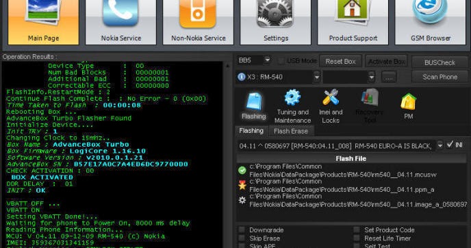This screenshot has height=248, width=471.
Task: Click the 'Box Firmware : LogiCore 1.16.10' line
Action: click(76, 151)
